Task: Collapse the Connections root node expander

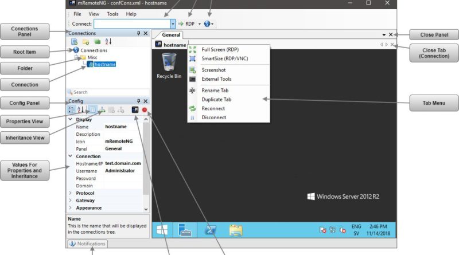Action: [69, 50]
